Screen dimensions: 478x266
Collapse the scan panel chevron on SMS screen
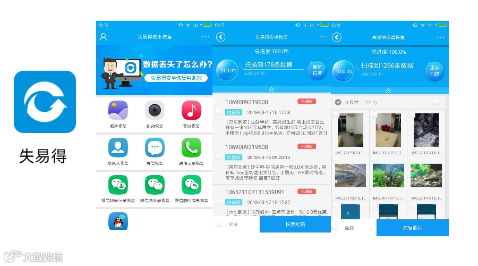pos(271,89)
